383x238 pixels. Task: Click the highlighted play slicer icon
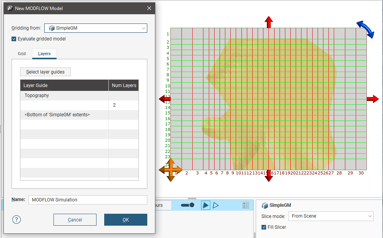[205, 205]
